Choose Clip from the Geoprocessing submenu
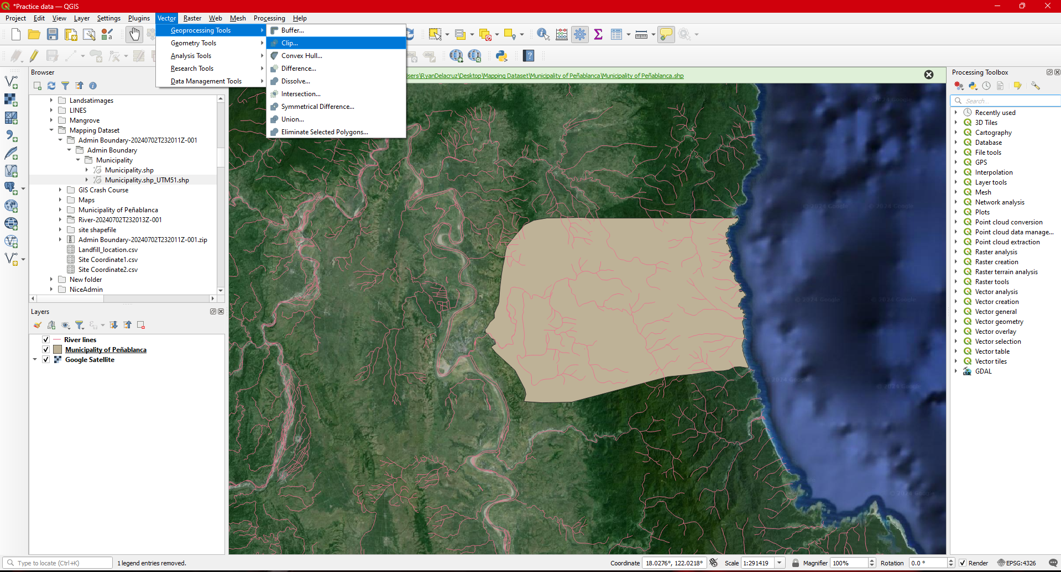The image size is (1061, 572). (x=290, y=43)
